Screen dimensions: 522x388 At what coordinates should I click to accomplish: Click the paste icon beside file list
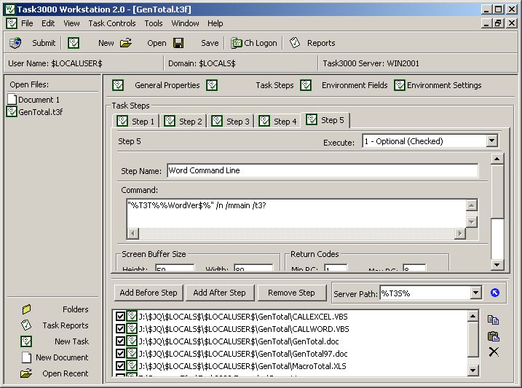493,336
